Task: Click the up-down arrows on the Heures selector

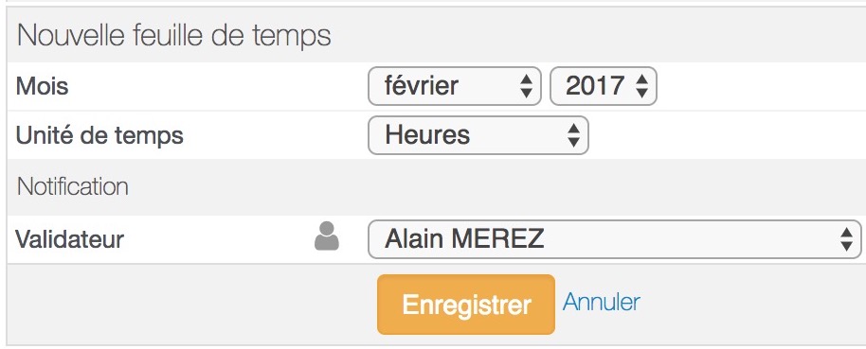Action: tap(574, 135)
